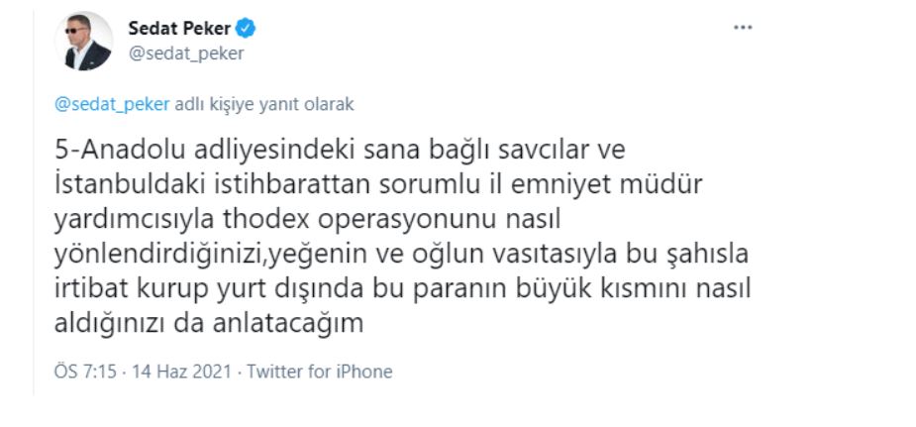The width and height of the screenshot is (916, 427).
Task: Click the "adlı kişiye yanıt olarak" text
Action: 264,103
